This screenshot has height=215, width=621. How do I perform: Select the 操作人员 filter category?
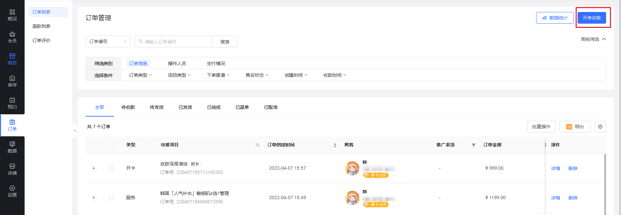[x=177, y=63]
